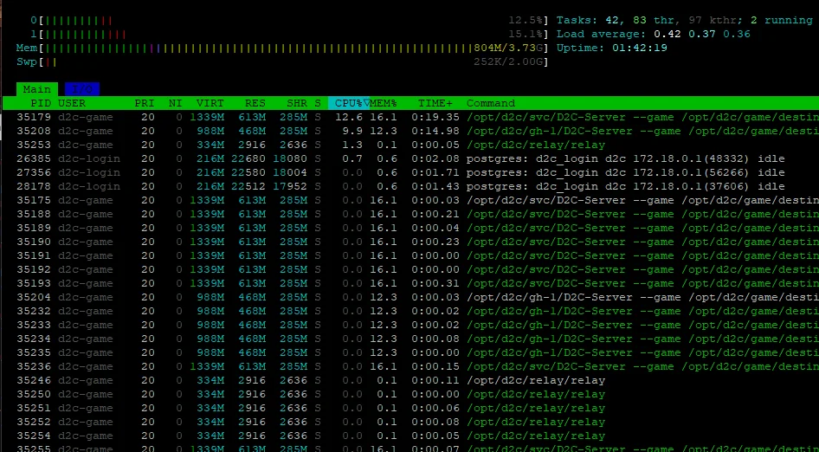Click the 12.5% CPU 0 percentage
Screen dimensions: 819x452
point(526,21)
